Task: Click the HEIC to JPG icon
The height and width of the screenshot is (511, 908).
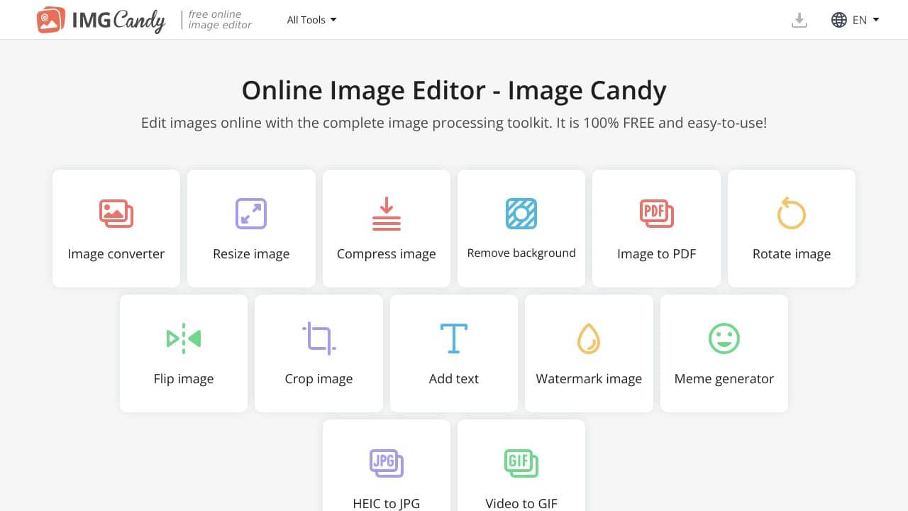Action: (387, 463)
